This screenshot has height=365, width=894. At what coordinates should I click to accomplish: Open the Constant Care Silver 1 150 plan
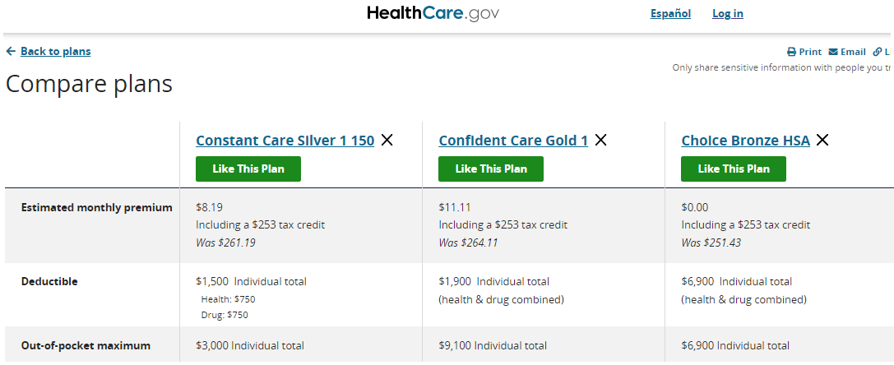click(285, 141)
